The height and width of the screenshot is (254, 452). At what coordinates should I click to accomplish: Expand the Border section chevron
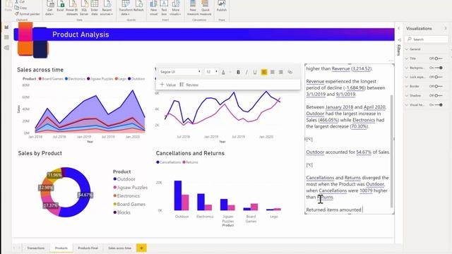(x=407, y=86)
